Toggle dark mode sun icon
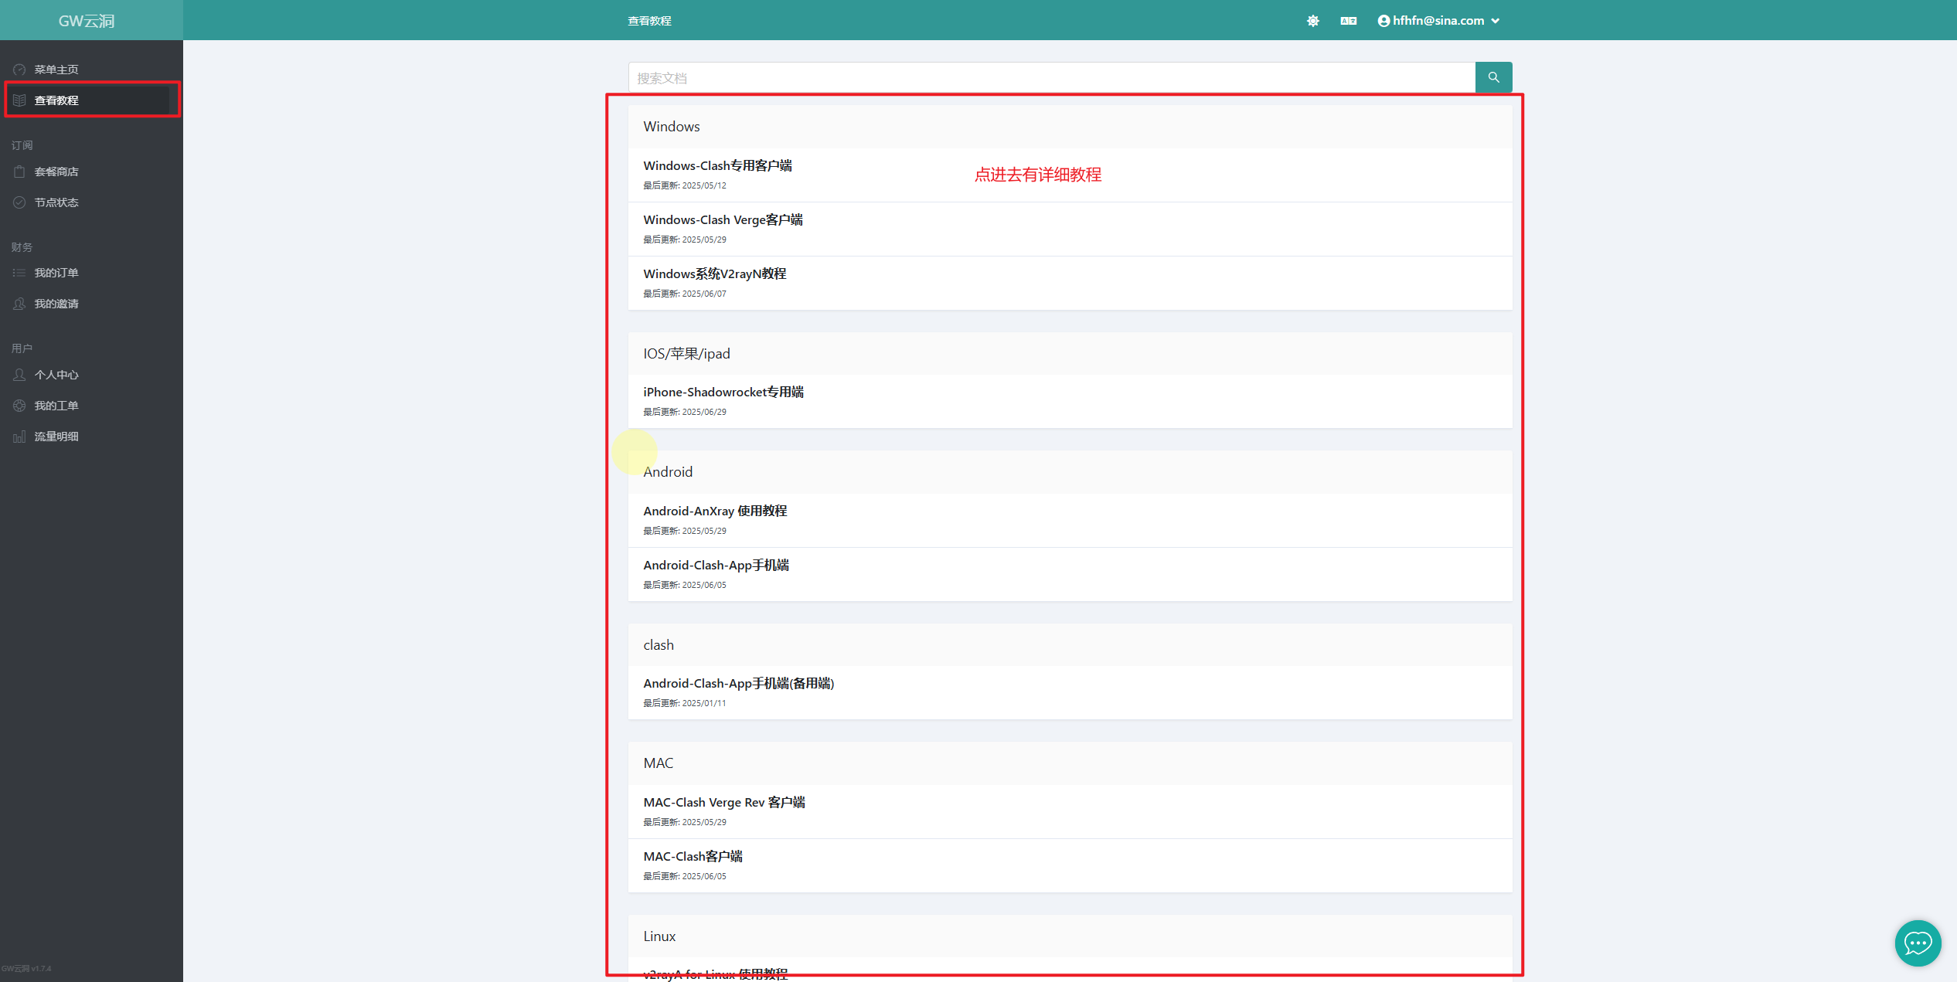Screen dimensions: 1957x982 pyautogui.click(x=1312, y=21)
